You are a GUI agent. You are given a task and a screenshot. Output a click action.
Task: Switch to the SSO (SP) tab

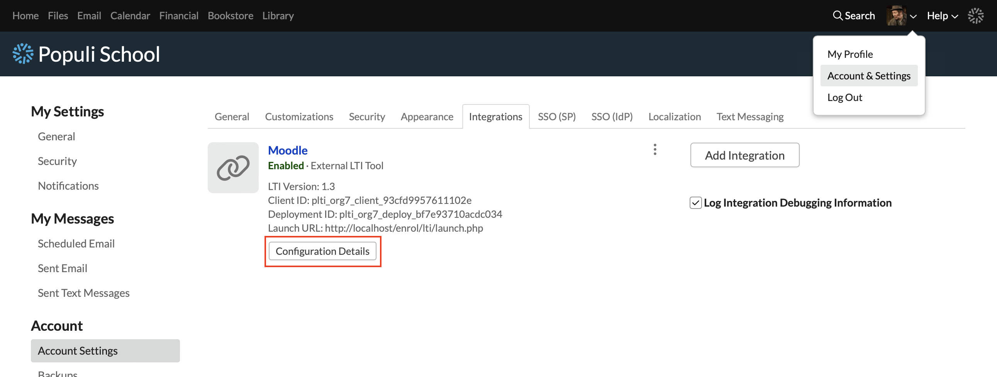pyautogui.click(x=556, y=117)
